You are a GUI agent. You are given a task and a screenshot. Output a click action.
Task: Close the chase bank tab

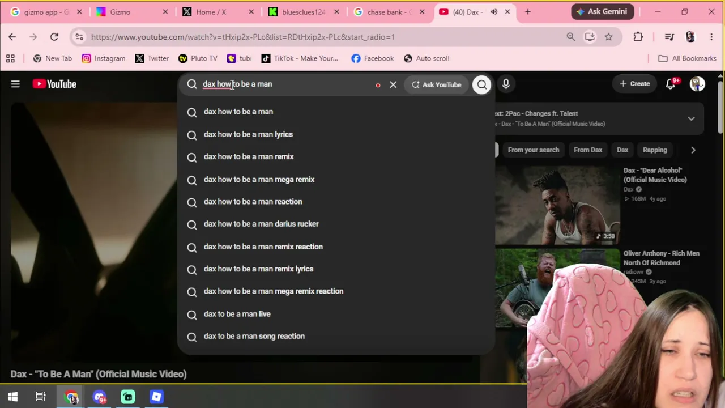click(422, 11)
